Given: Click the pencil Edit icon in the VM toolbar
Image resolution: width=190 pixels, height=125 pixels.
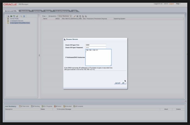Looking at the screenshot, I should (x=75, y=16).
